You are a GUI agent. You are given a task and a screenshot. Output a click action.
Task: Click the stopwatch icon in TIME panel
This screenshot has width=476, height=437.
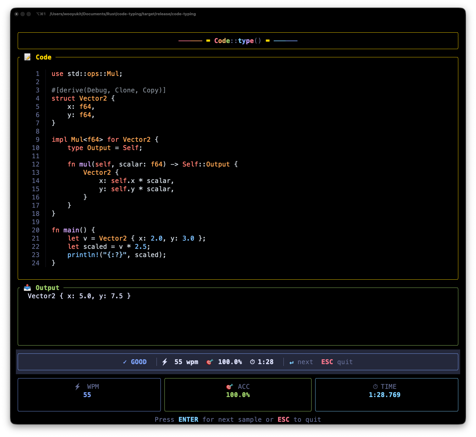pos(375,387)
